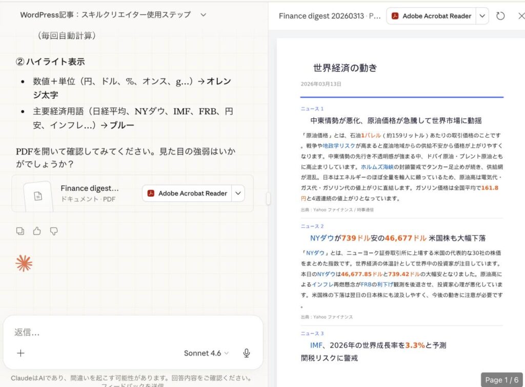This screenshot has height=387, width=525.
Task: Click the microphone voice input icon
Action: pyautogui.click(x=247, y=353)
